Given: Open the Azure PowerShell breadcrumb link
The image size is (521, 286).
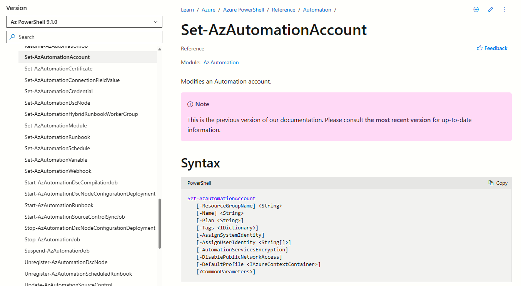Looking at the screenshot, I should (244, 10).
